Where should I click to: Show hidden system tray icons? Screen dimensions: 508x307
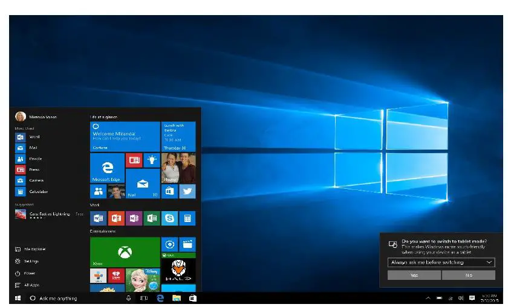coord(428,299)
